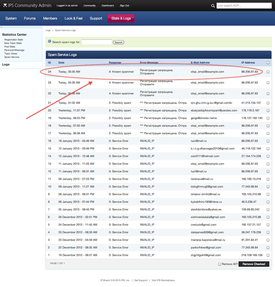275x287 pixels.
Task: Click the magnifying glass live search icon
Action: click(x=213, y=6)
